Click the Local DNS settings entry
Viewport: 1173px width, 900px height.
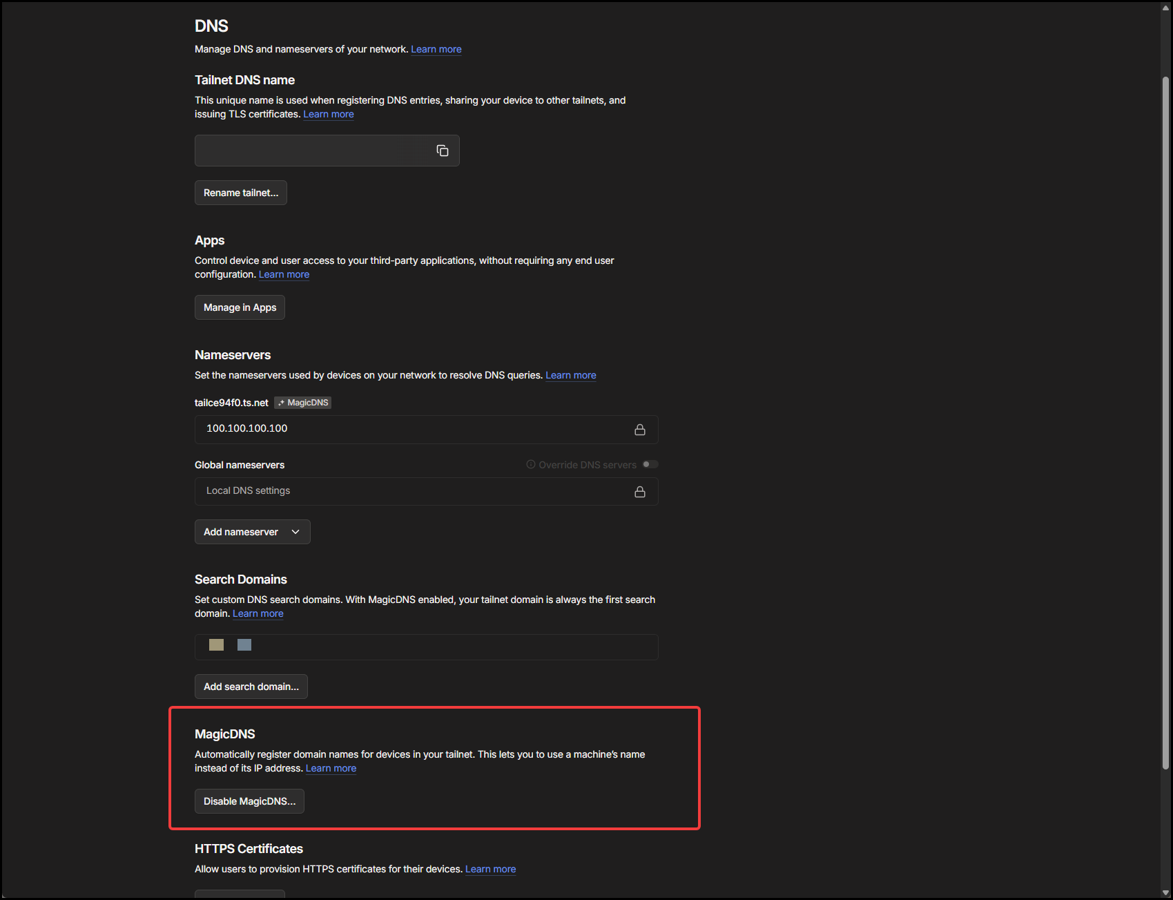tap(427, 491)
